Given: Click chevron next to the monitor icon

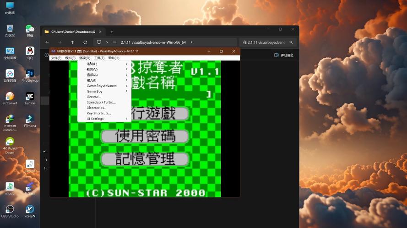Looking at the screenshot, I should coord(107,42).
